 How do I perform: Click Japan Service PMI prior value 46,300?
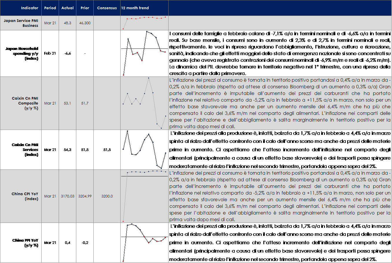(x=85, y=23)
